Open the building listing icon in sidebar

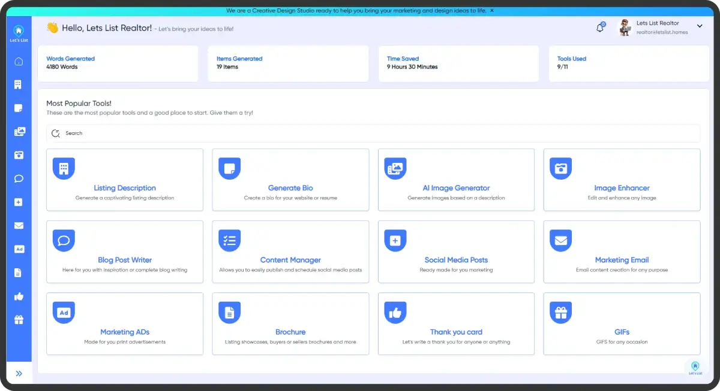(x=19, y=84)
